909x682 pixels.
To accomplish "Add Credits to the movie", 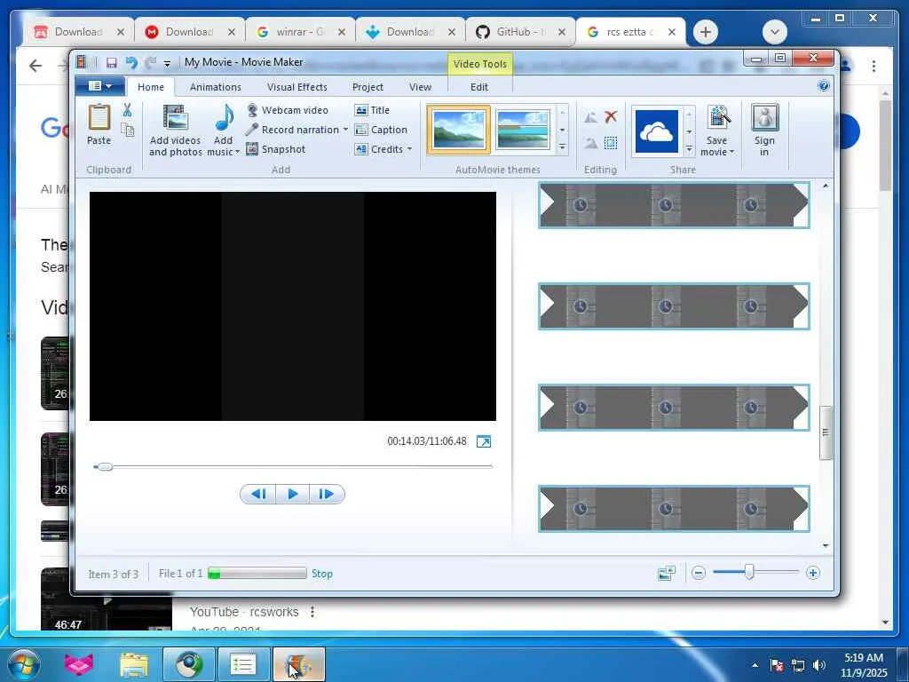I will pos(378,149).
